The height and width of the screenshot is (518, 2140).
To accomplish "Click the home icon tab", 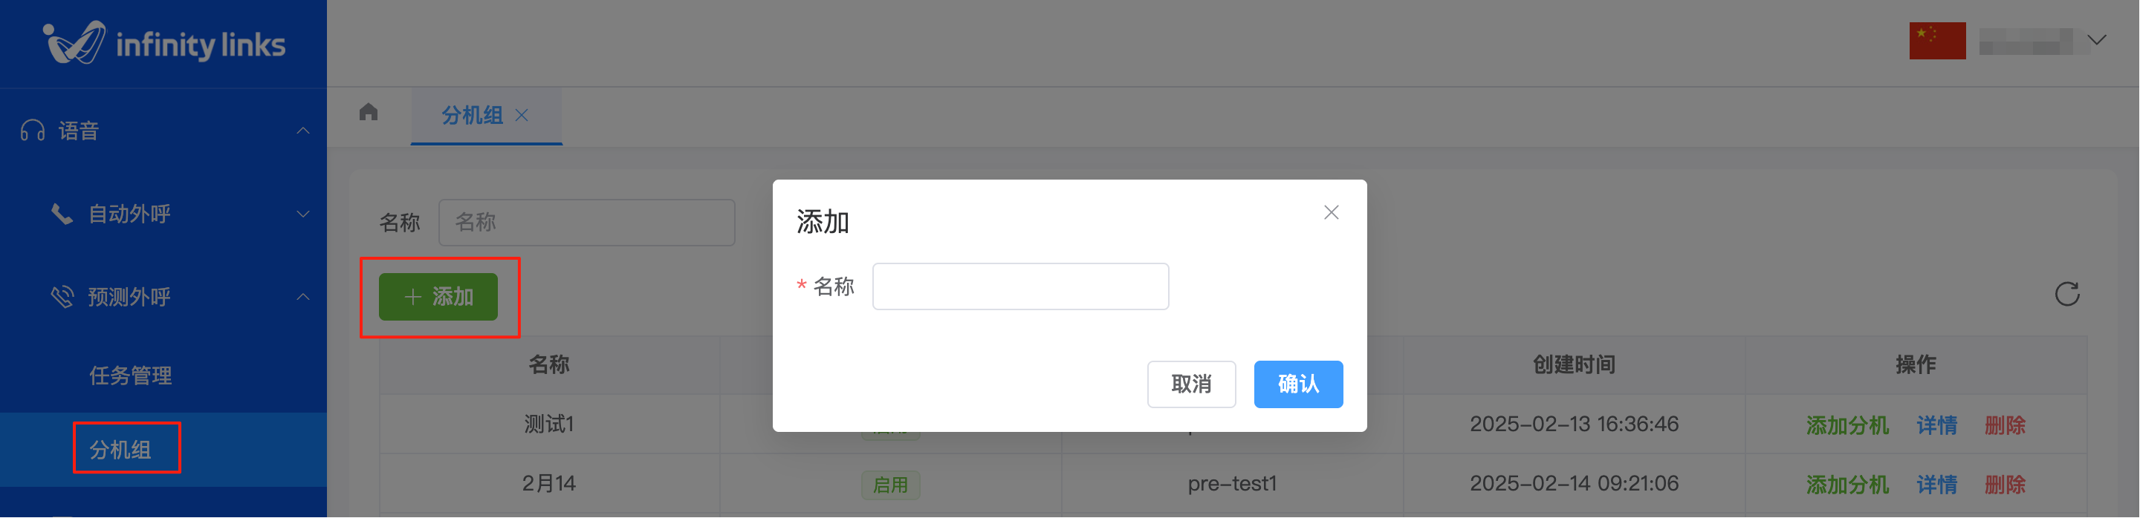I will coord(369,112).
